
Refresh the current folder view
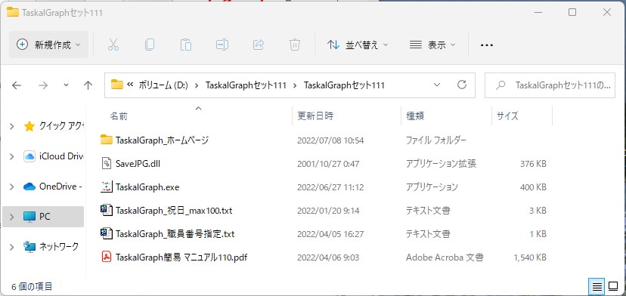461,85
